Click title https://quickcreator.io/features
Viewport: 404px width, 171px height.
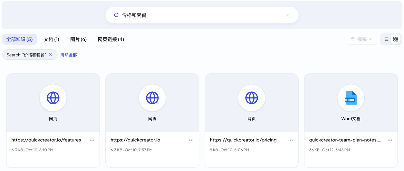(46, 140)
